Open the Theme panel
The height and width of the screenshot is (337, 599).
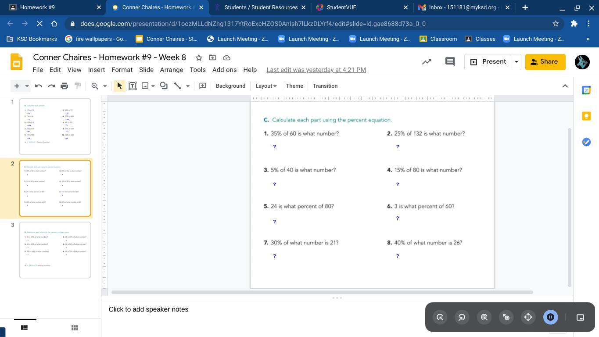point(294,86)
